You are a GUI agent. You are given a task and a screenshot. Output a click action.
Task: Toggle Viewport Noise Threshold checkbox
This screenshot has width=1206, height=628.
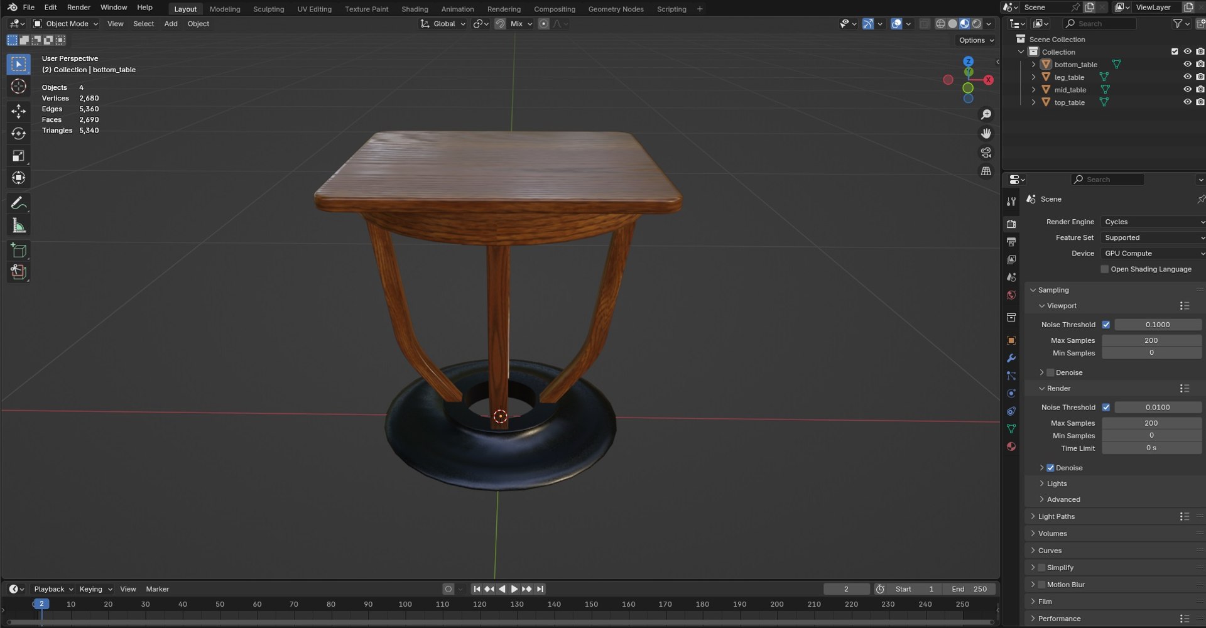(x=1106, y=325)
